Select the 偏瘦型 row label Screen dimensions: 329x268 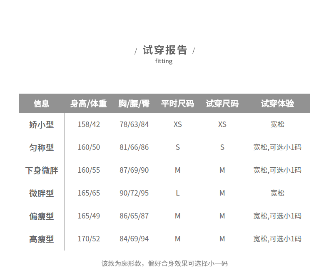coord(41,216)
